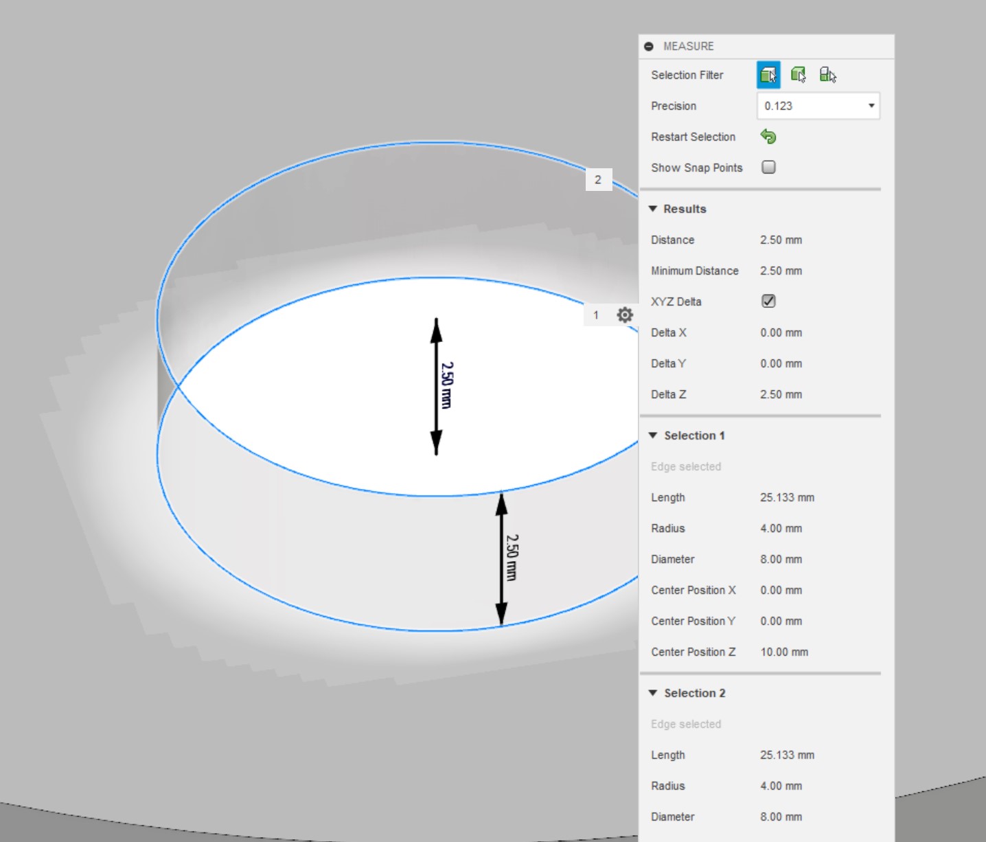Click the MEASURE dialog title
This screenshot has width=986, height=842.
pos(688,47)
